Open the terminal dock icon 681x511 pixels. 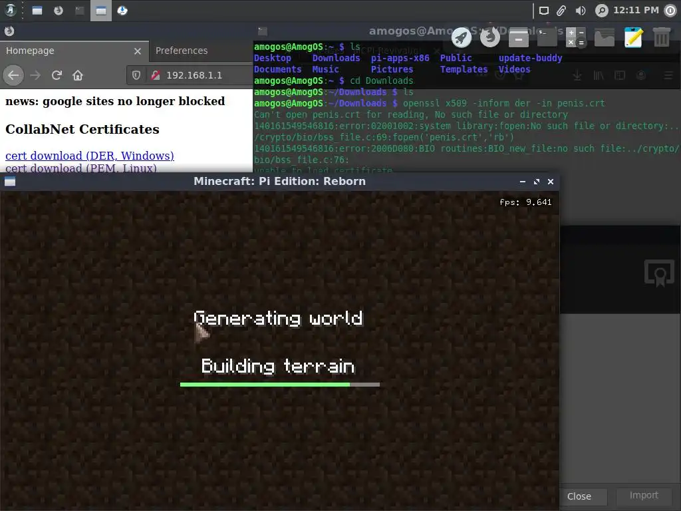(x=547, y=37)
